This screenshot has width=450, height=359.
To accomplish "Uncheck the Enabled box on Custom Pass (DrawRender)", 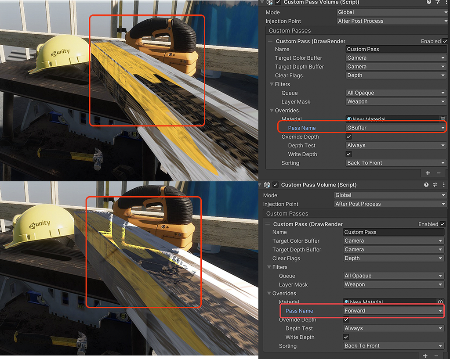I will click(445, 41).
